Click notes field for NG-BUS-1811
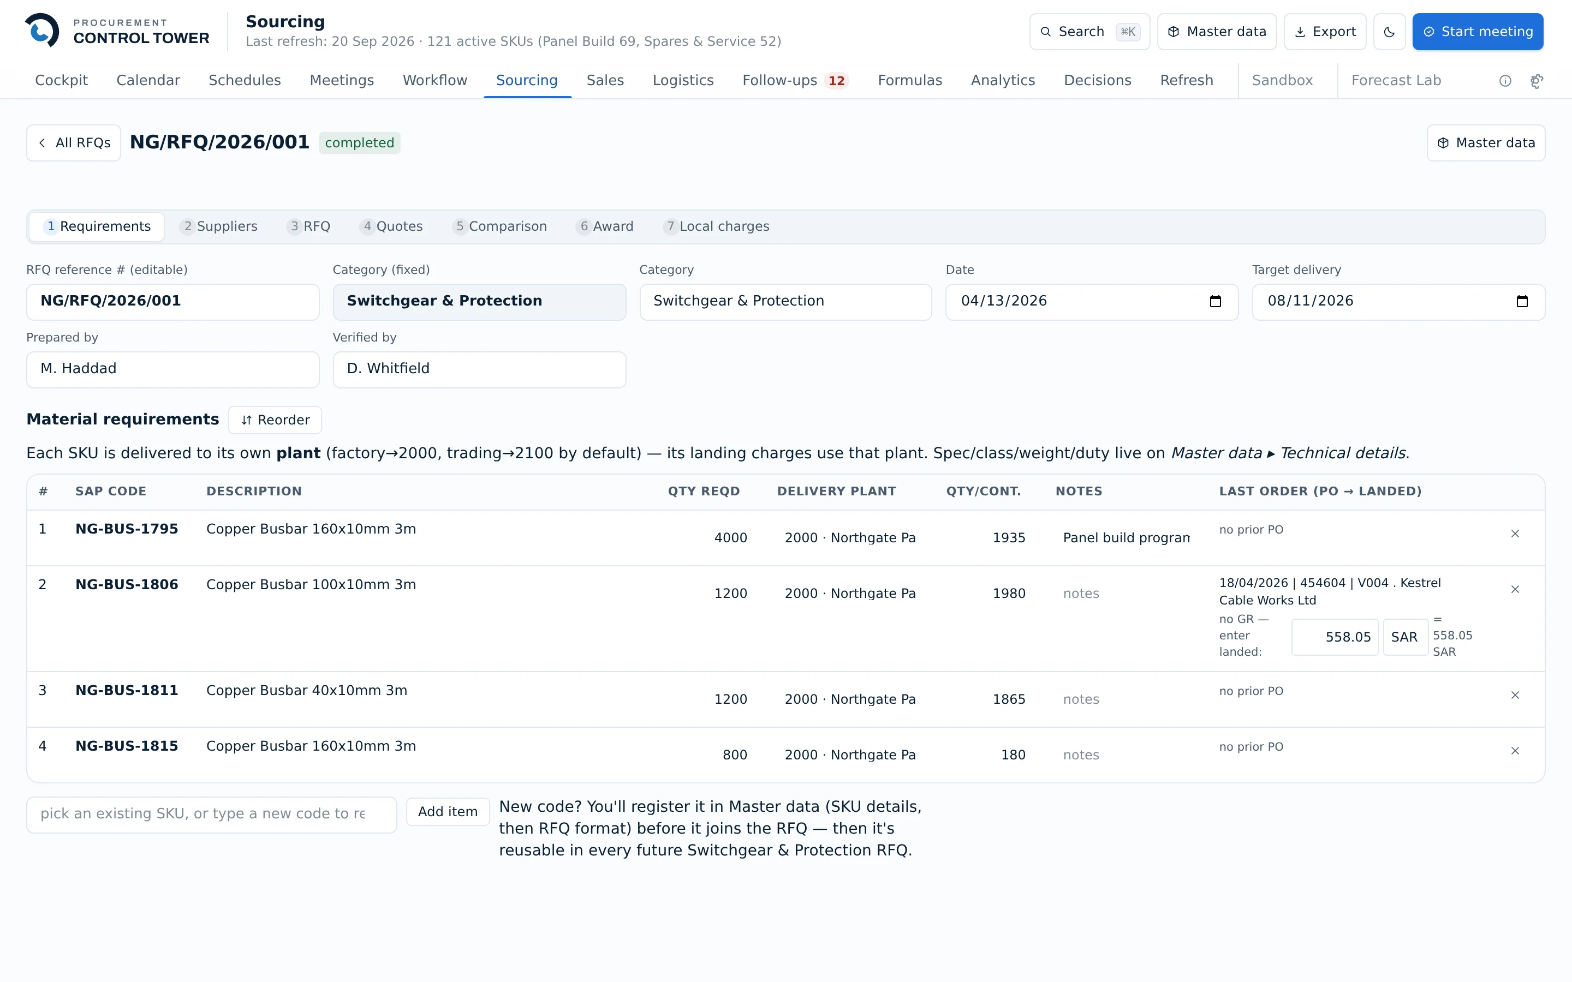The height and width of the screenshot is (982, 1572). [x=1127, y=699]
